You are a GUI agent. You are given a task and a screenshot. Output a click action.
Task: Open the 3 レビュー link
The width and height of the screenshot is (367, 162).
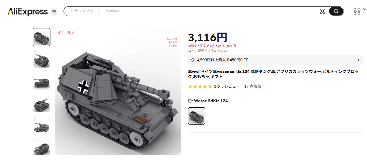pyautogui.click(x=230, y=86)
